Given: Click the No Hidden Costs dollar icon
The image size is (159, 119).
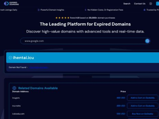Looking at the screenshot, I should (x=85, y=10).
